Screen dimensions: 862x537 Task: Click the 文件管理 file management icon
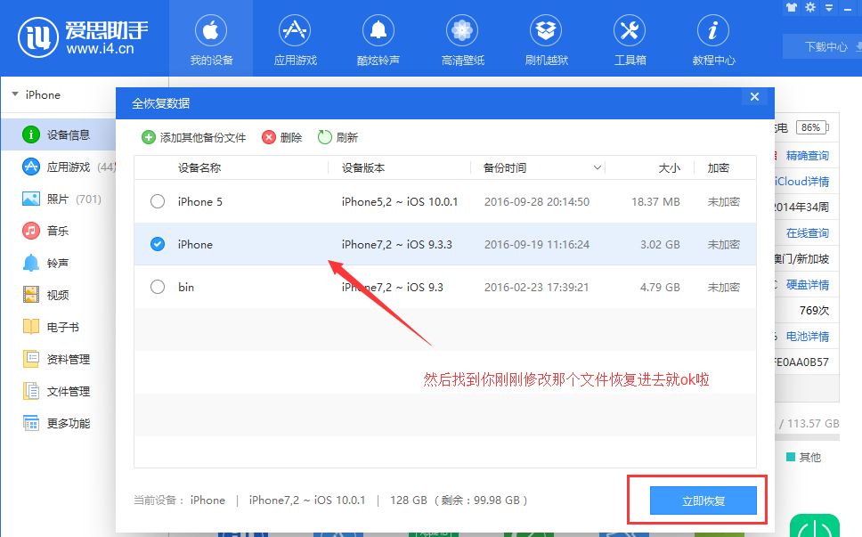point(31,391)
